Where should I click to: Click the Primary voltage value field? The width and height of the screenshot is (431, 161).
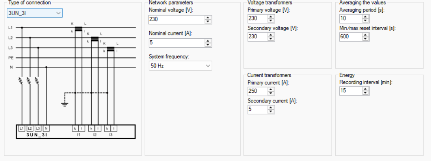(x=257, y=18)
